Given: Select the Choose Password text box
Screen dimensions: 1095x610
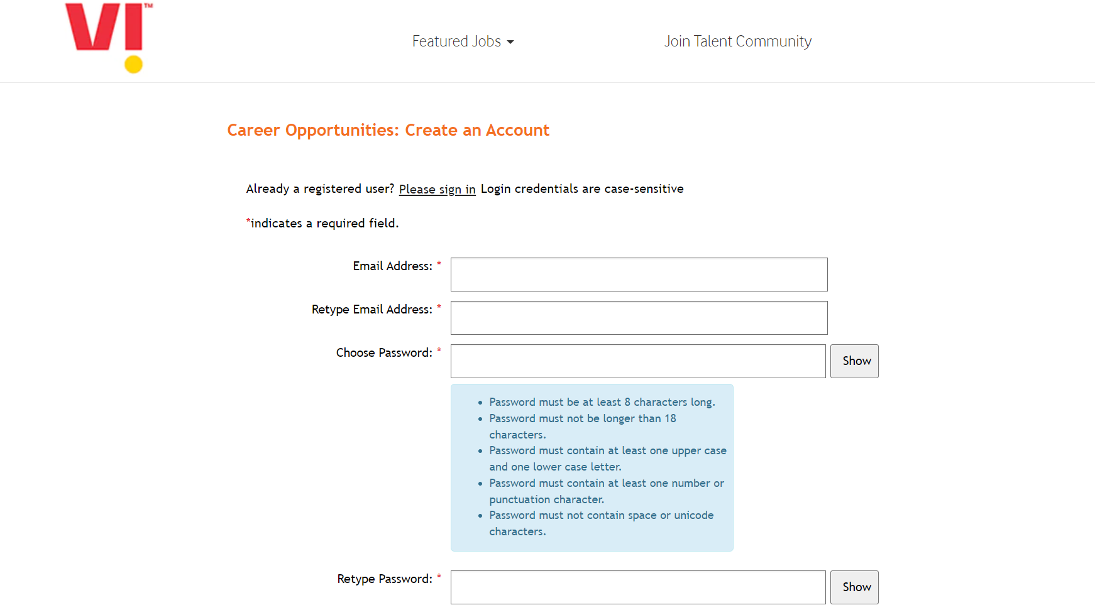Looking at the screenshot, I should point(637,361).
